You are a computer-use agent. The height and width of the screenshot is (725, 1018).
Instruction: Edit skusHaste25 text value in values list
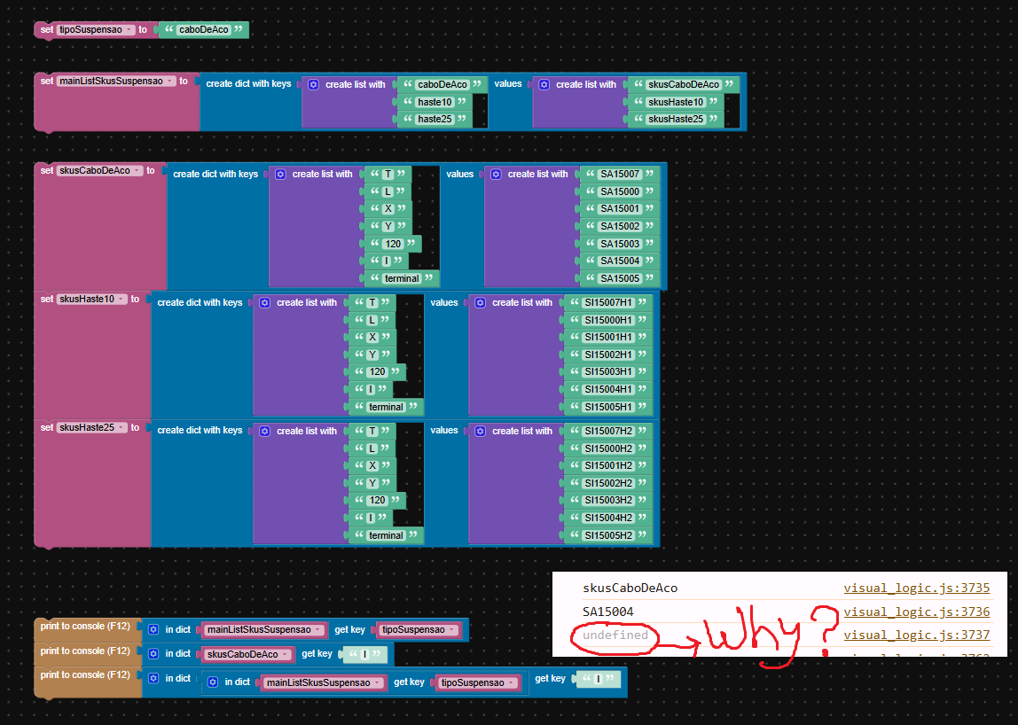coord(675,119)
